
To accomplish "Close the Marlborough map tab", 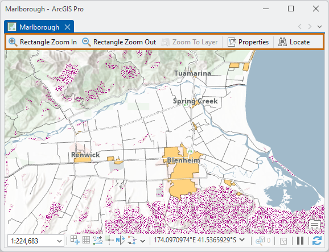I will tap(67, 27).
